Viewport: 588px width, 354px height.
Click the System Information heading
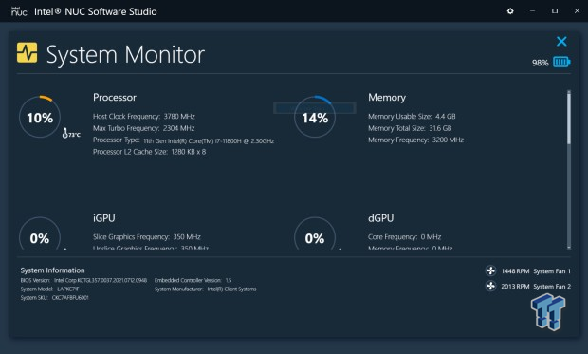tap(52, 270)
